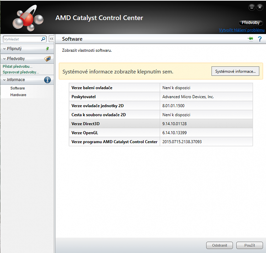Image resolution: width=266 pixels, height=253 pixels.
Task: Click the Přidat předvolbu... link
Action: click(x=17, y=66)
